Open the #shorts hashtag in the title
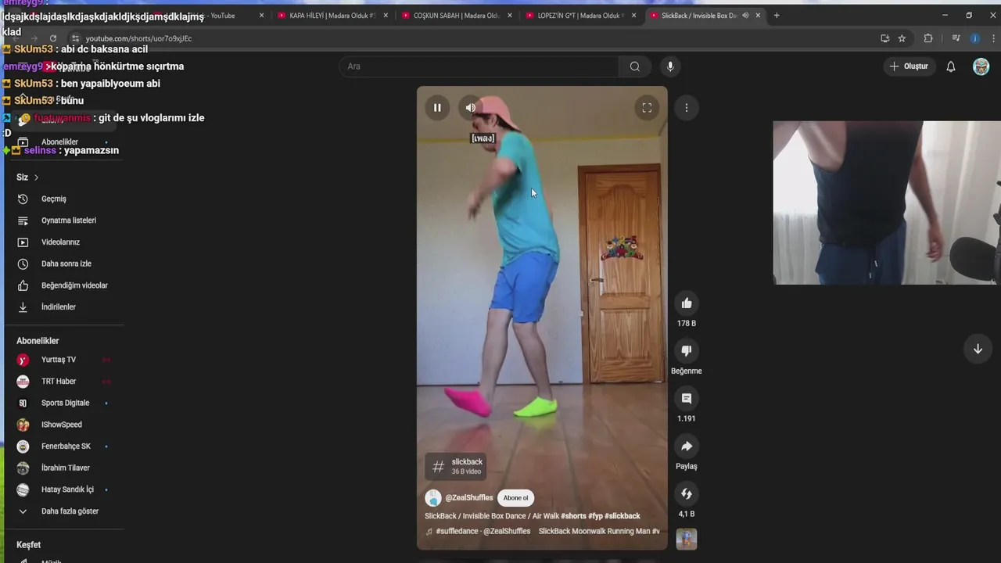 pyautogui.click(x=573, y=516)
